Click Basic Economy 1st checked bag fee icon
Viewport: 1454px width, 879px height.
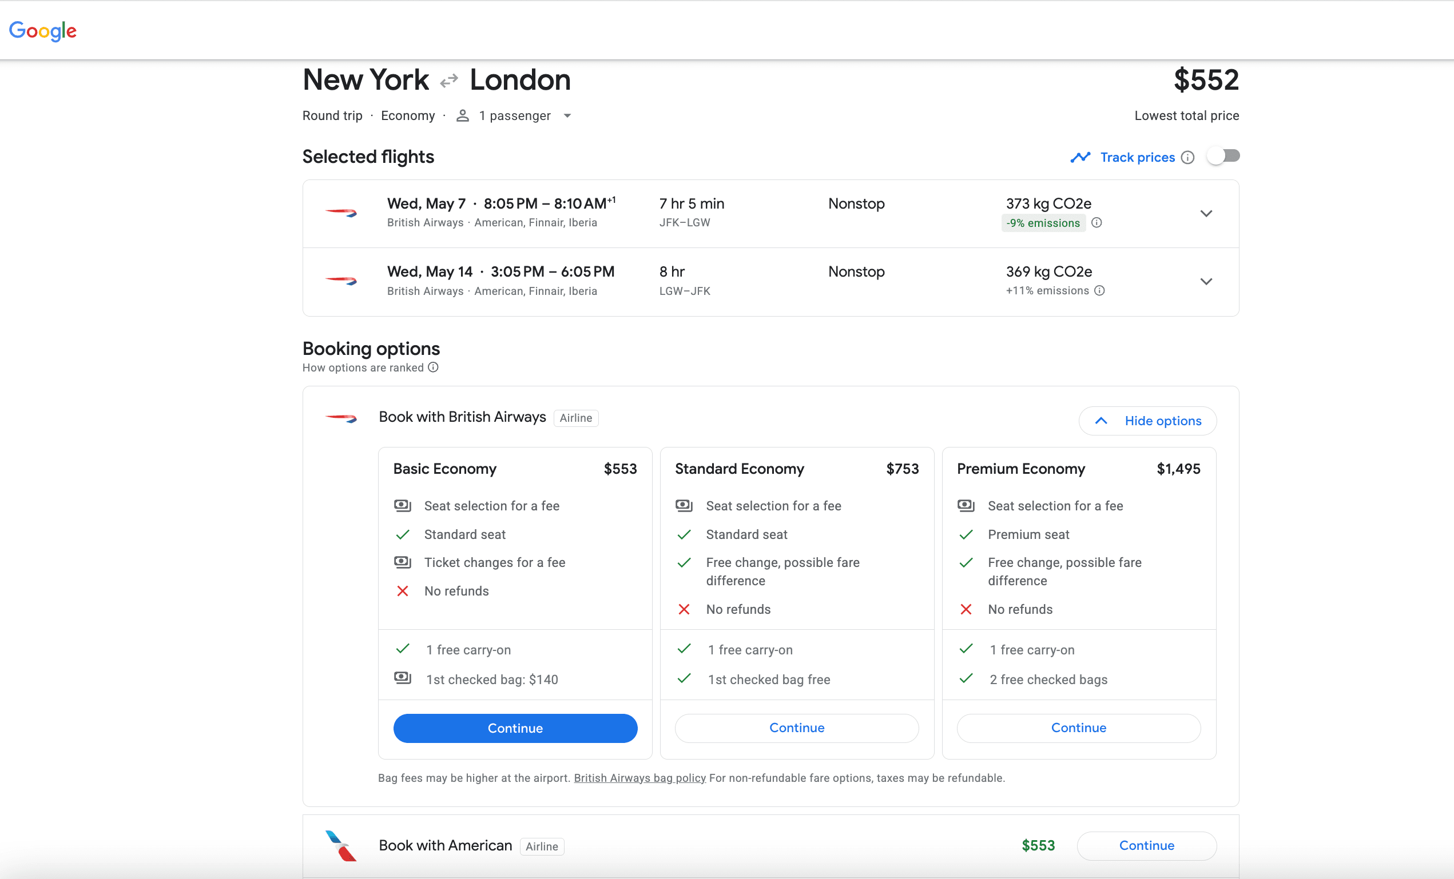[x=403, y=677]
